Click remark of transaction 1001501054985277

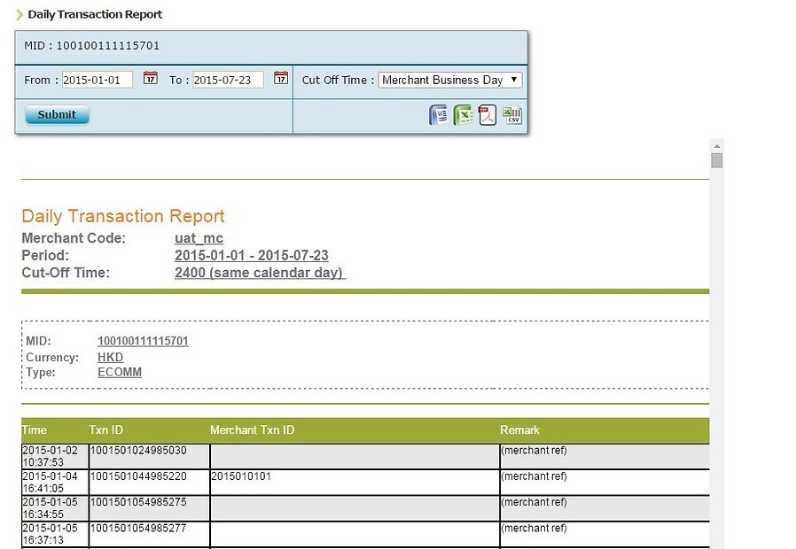click(534, 529)
